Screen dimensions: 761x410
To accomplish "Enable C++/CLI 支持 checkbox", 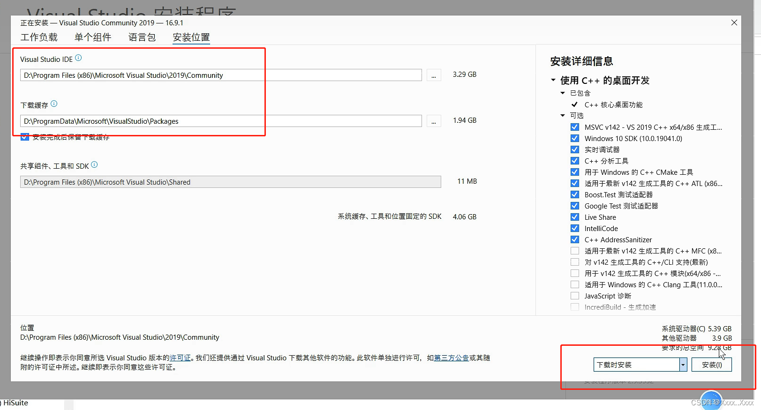I will 575,262.
